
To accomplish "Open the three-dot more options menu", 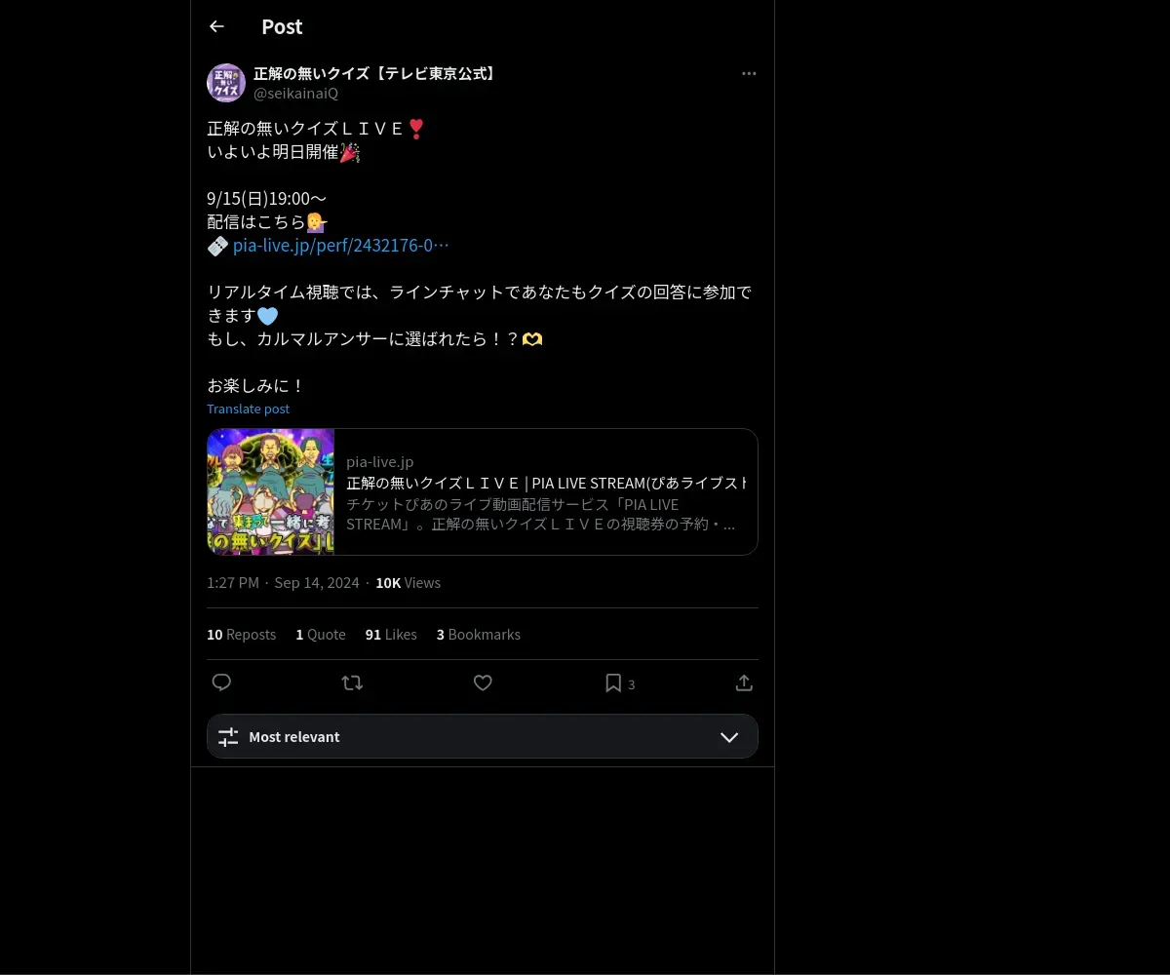I will [749, 73].
